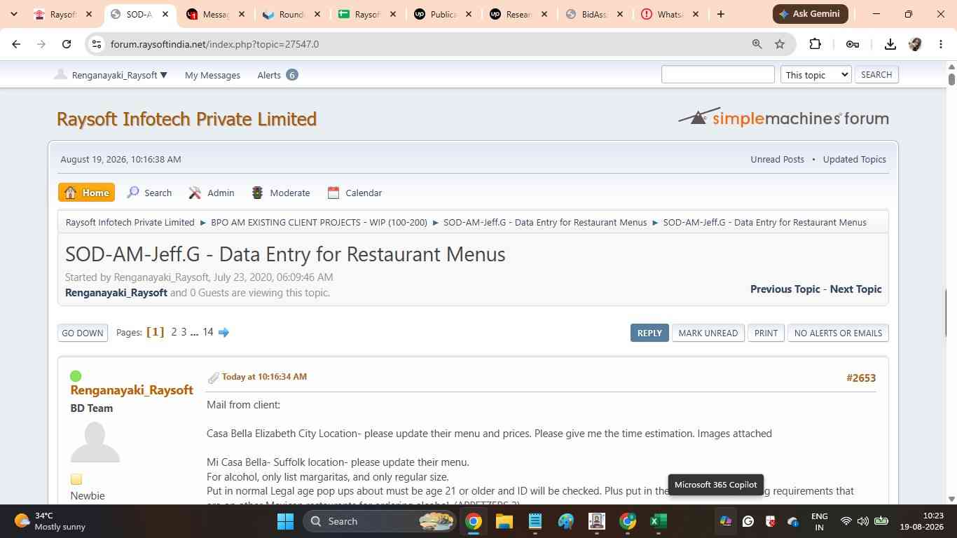Viewport: 957px width, 538px height.
Task: Open Excel from the taskbar
Action: [658, 521]
